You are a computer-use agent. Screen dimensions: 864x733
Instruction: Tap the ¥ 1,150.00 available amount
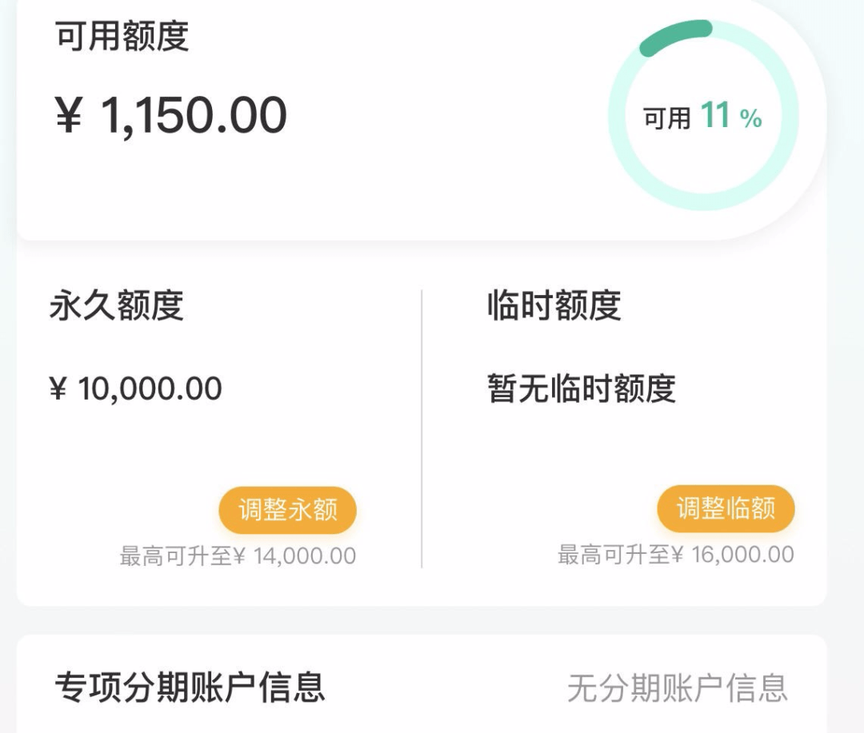168,114
